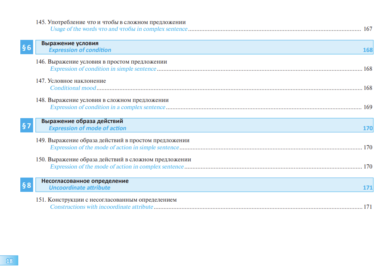The width and height of the screenshot is (382, 275).
Task: Click the §6 section badge
Action: [x=27, y=47]
